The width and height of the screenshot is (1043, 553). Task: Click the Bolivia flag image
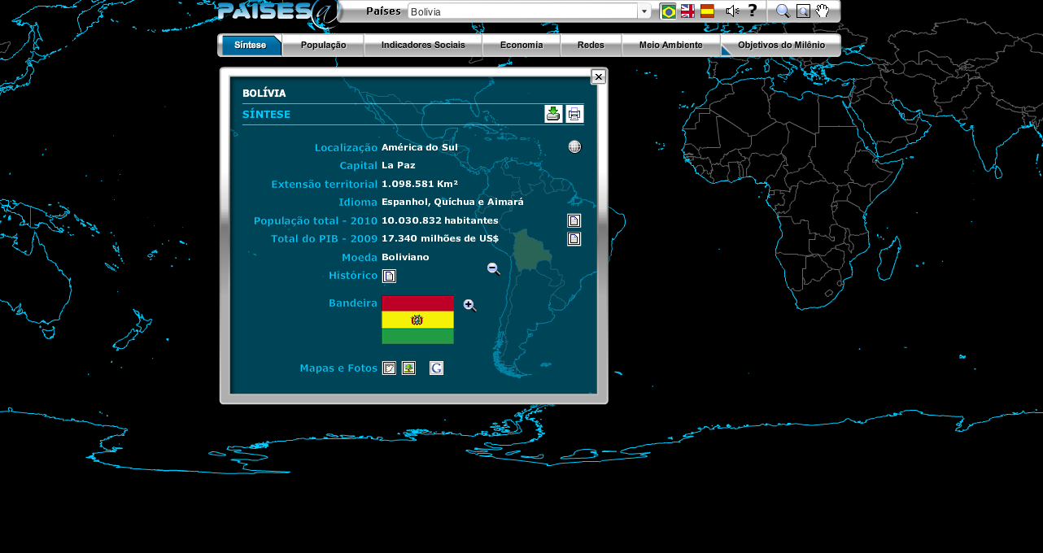pyautogui.click(x=417, y=320)
